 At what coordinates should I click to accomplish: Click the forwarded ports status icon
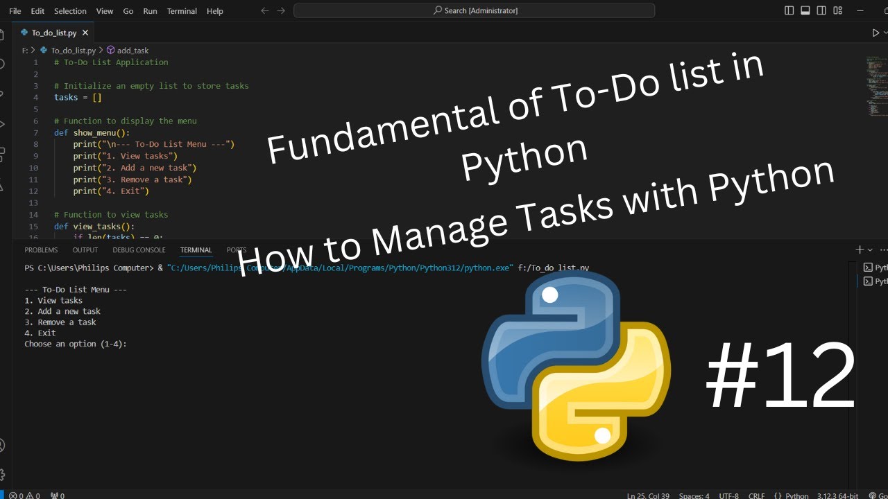(58, 496)
